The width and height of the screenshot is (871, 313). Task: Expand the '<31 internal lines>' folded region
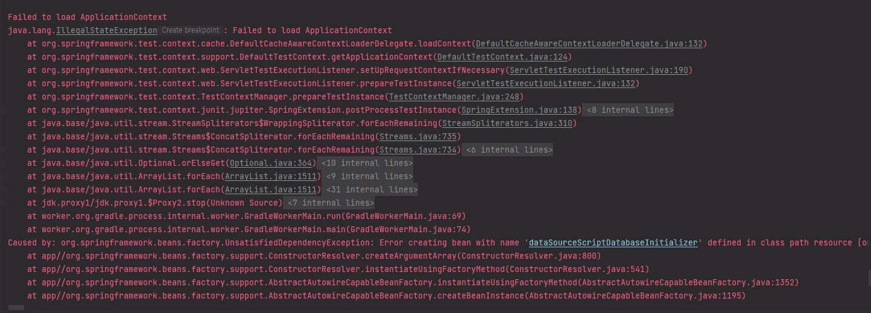click(x=370, y=189)
